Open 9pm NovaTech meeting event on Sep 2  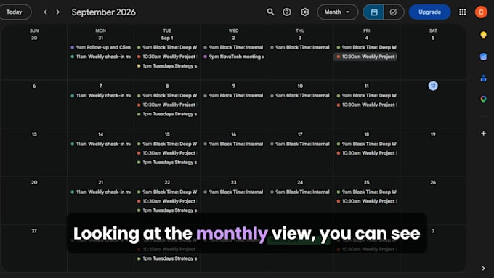point(233,57)
